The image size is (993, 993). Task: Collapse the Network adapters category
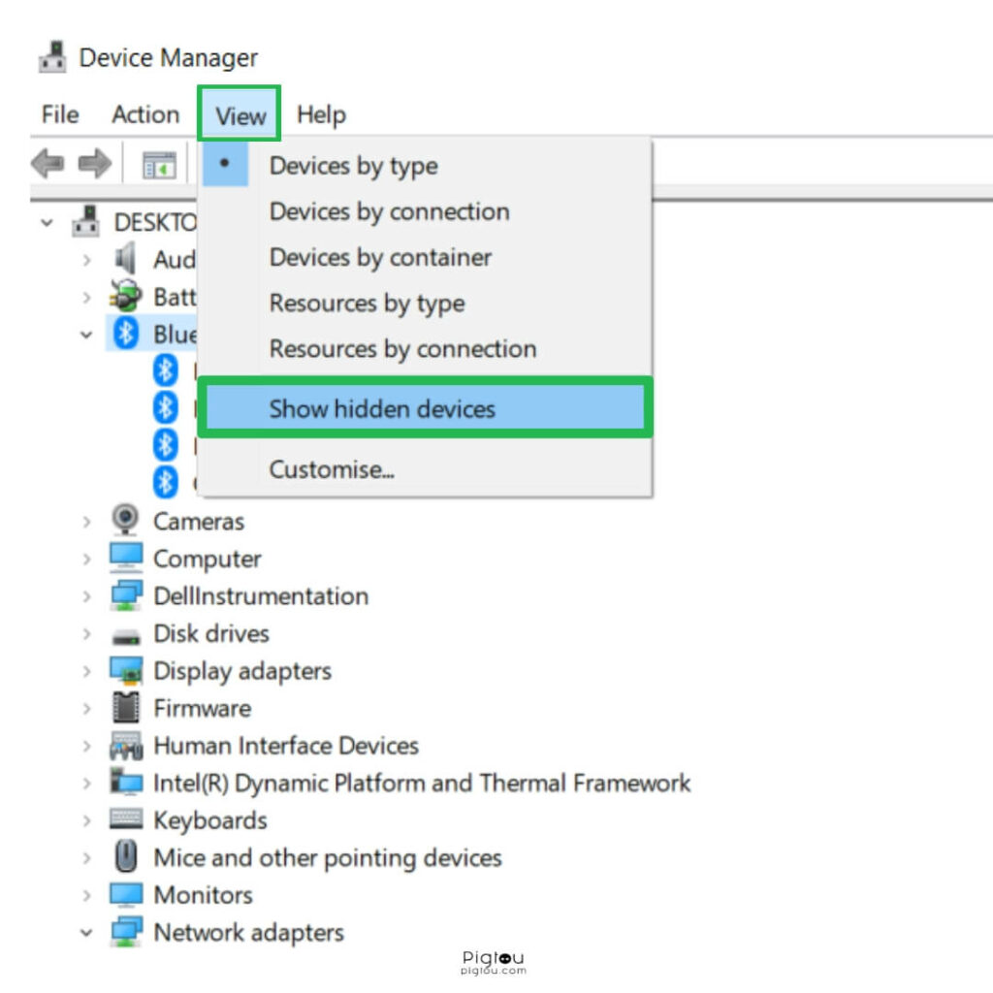86,932
